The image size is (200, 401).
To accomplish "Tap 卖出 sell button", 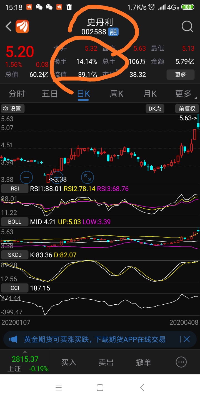I will pyautogui.click(x=106, y=362).
